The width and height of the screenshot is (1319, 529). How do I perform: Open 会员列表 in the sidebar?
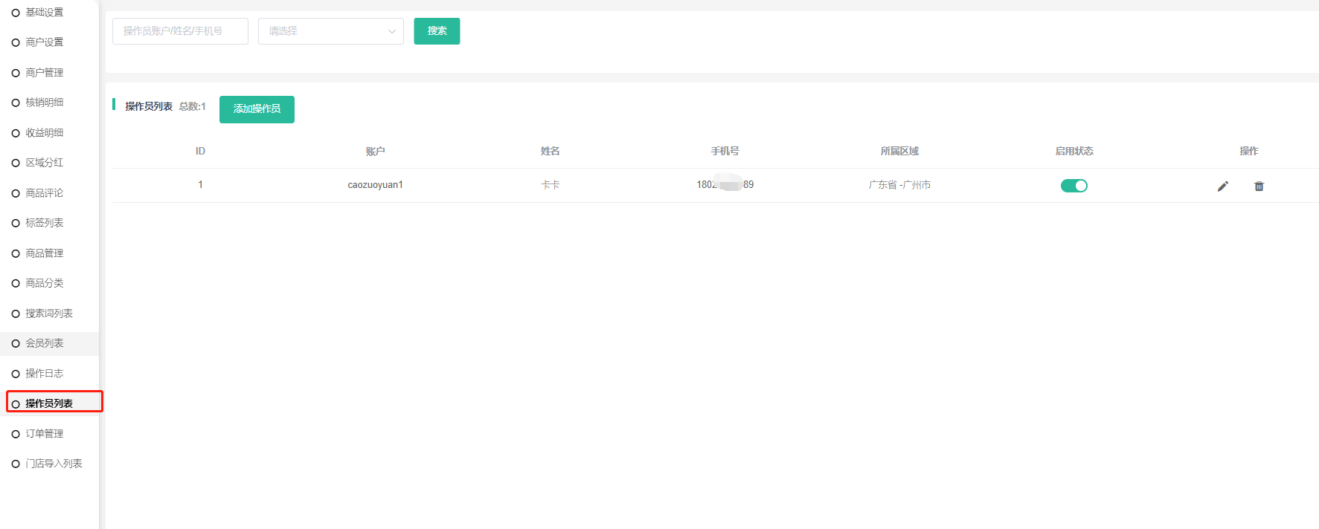click(45, 343)
